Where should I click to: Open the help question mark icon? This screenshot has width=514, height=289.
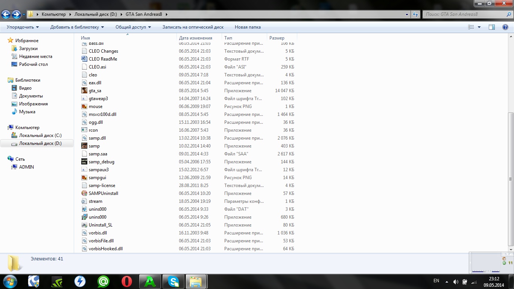[505, 27]
